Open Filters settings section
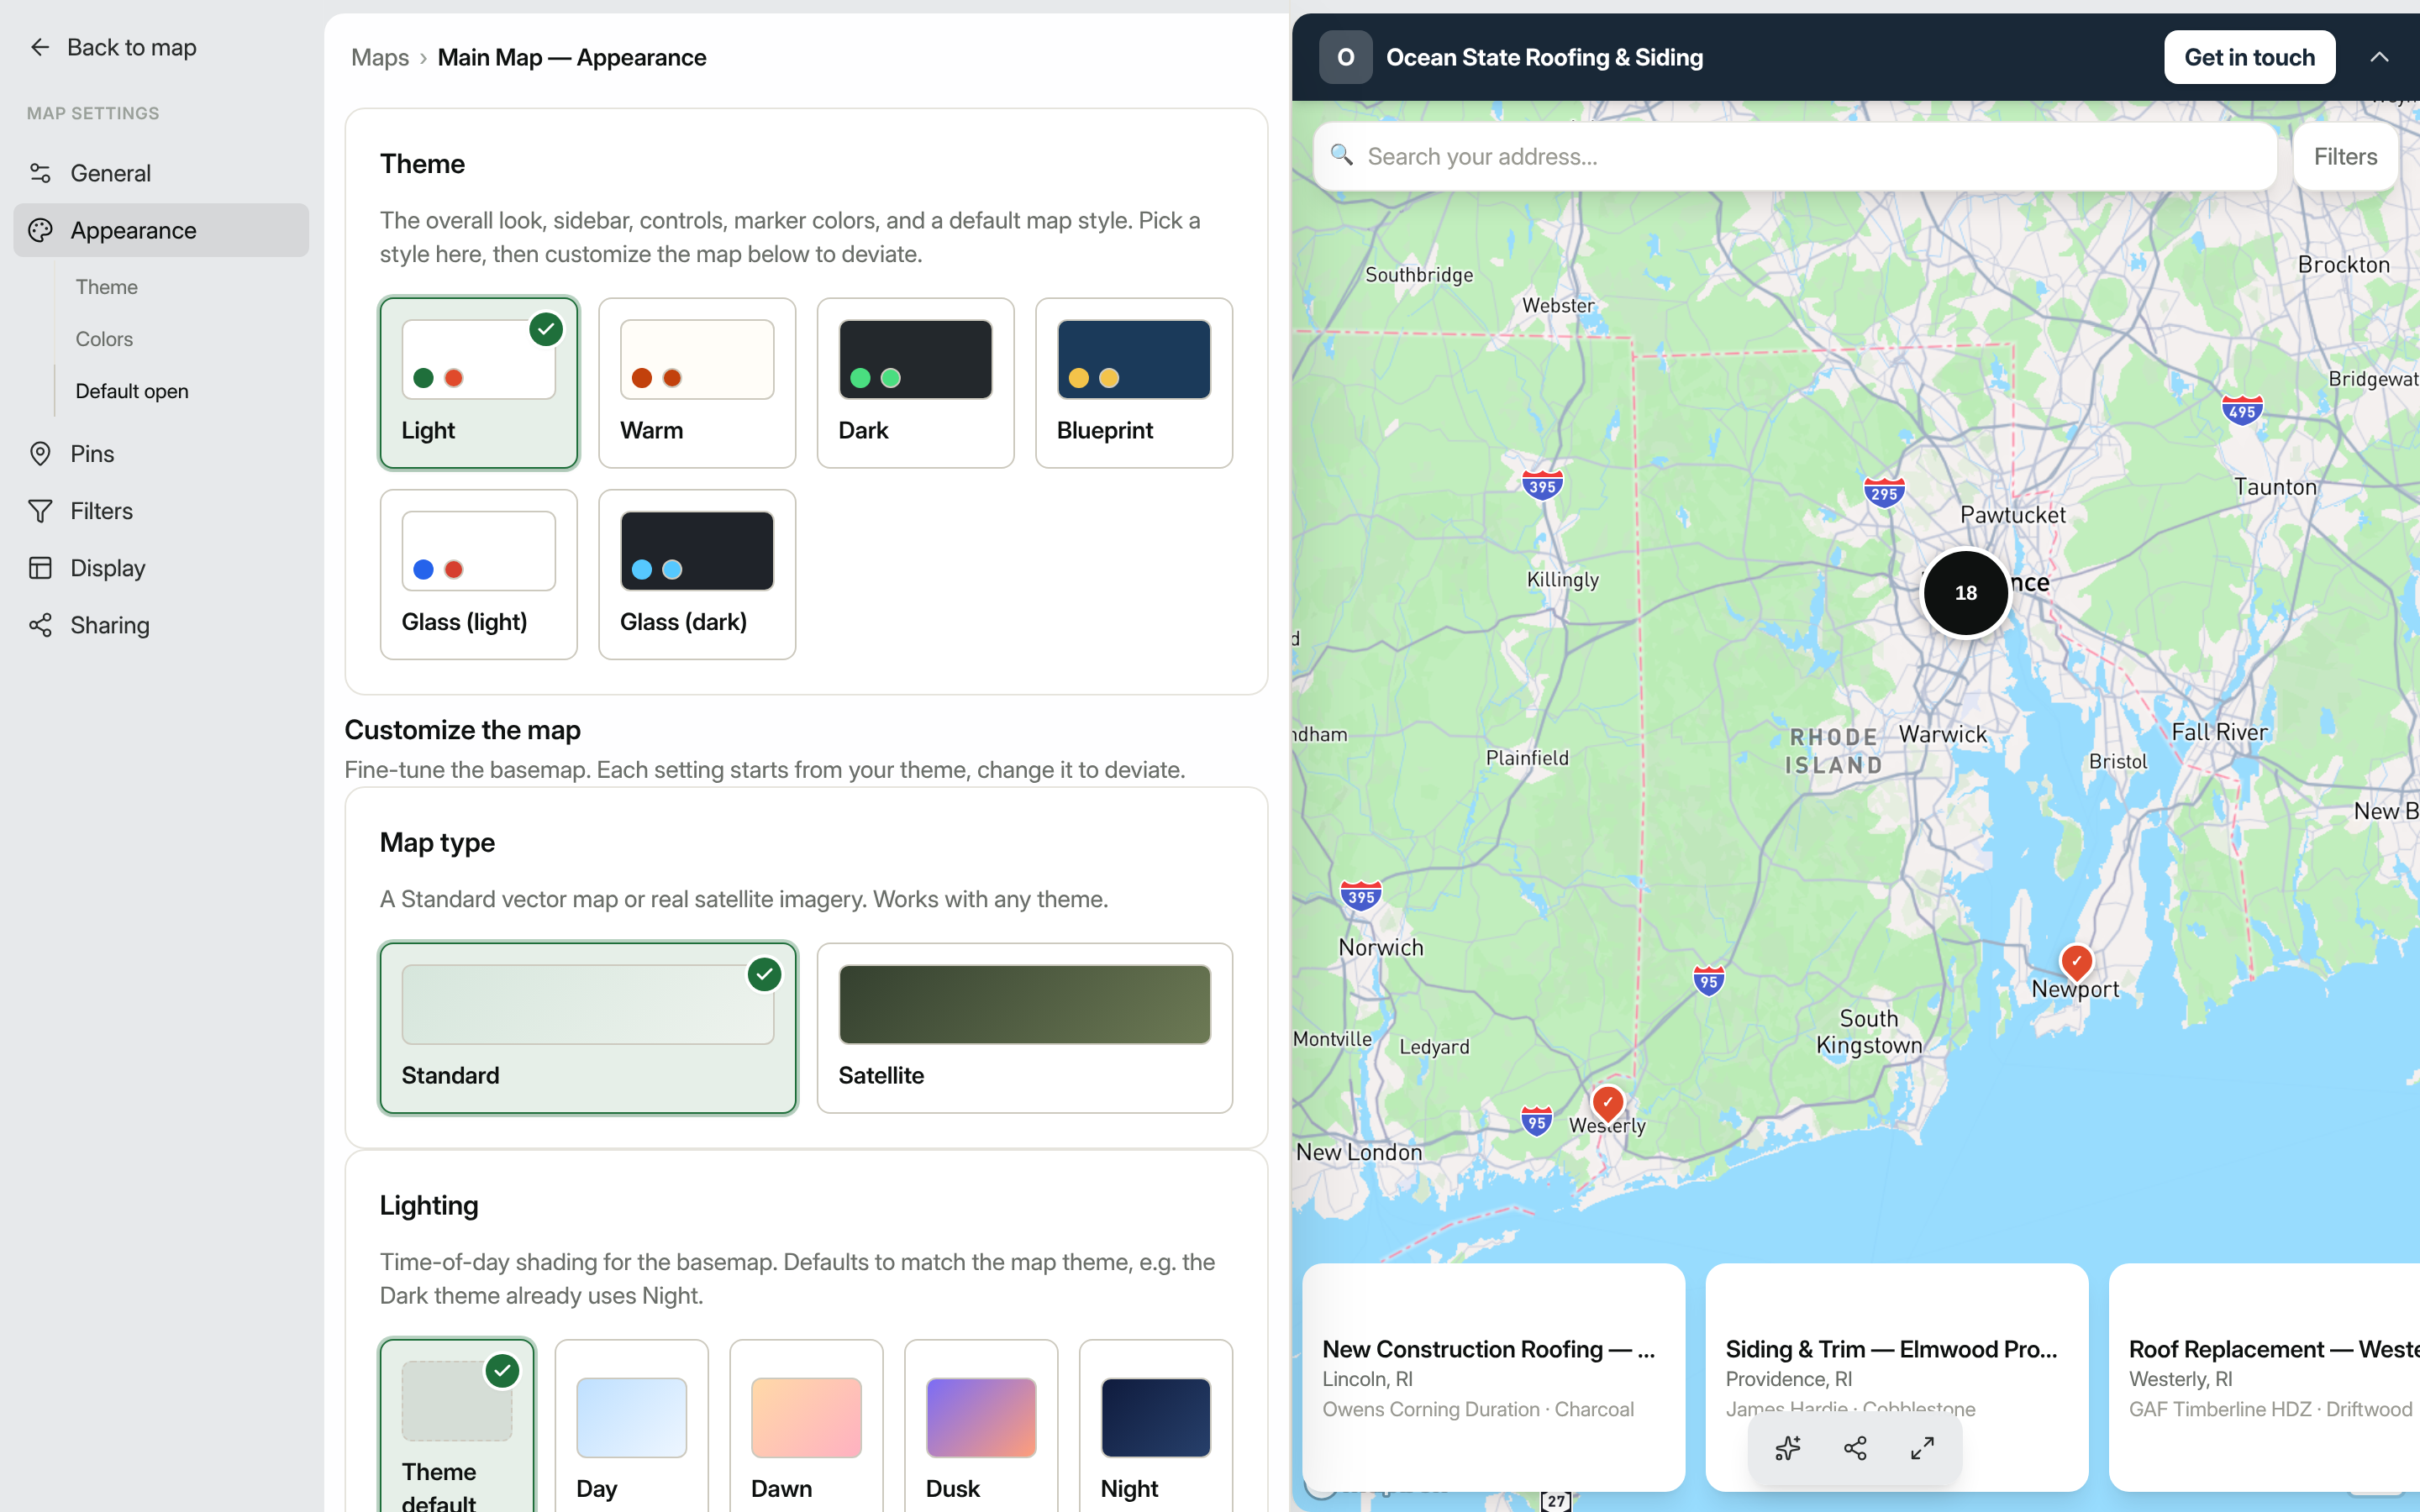This screenshot has height=1512, width=2420. point(161,511)
